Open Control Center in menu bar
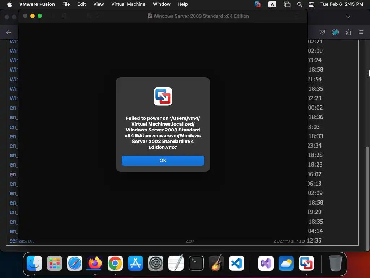370x278 pixels. tap(311, 4)
